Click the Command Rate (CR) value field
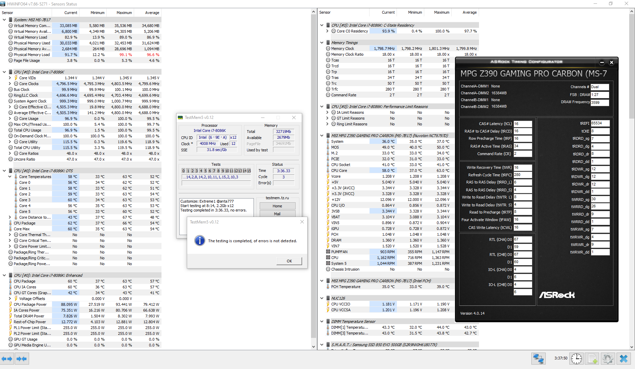The width and height of the screenshot is (635, 369). click(522, 154)
